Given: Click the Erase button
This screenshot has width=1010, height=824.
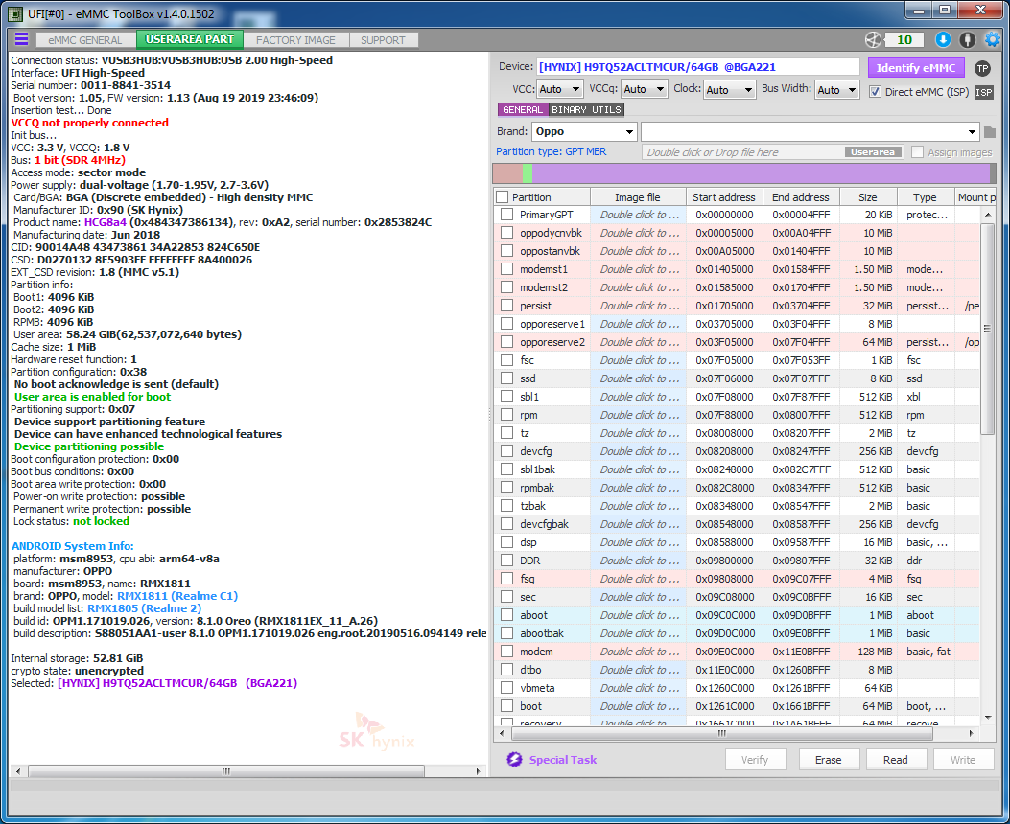Looking at the screenshot, I should [x=829, y=760].
